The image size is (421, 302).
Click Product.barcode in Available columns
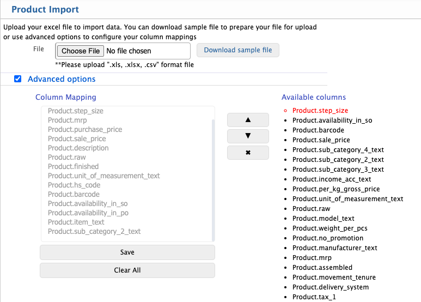[318, 130]
